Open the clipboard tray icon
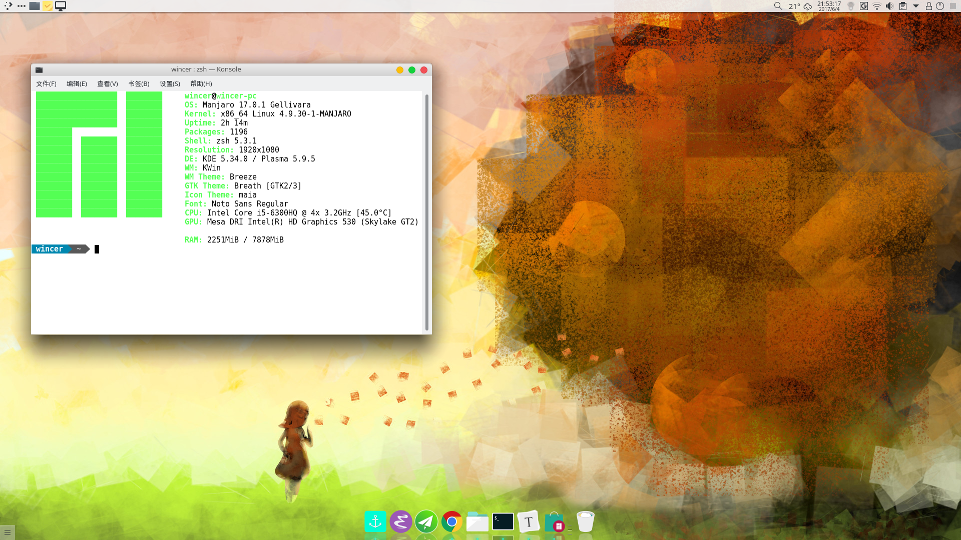The height and width of the screenshot is (540, 961). (x=902, y=6)
